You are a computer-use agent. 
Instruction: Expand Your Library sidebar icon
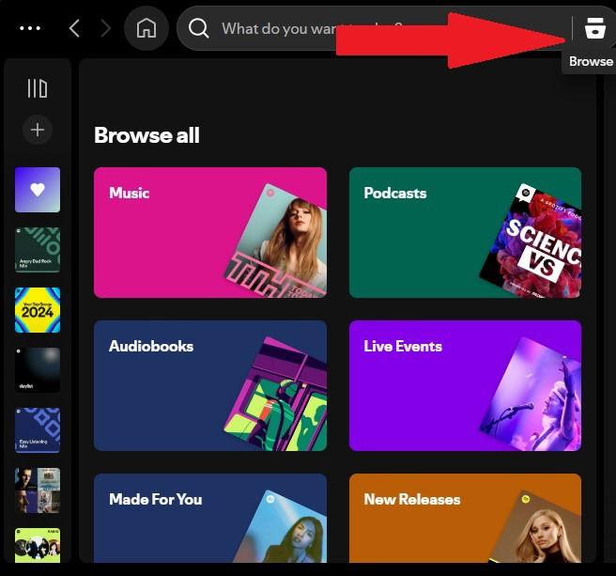click(x=38, y=88)
